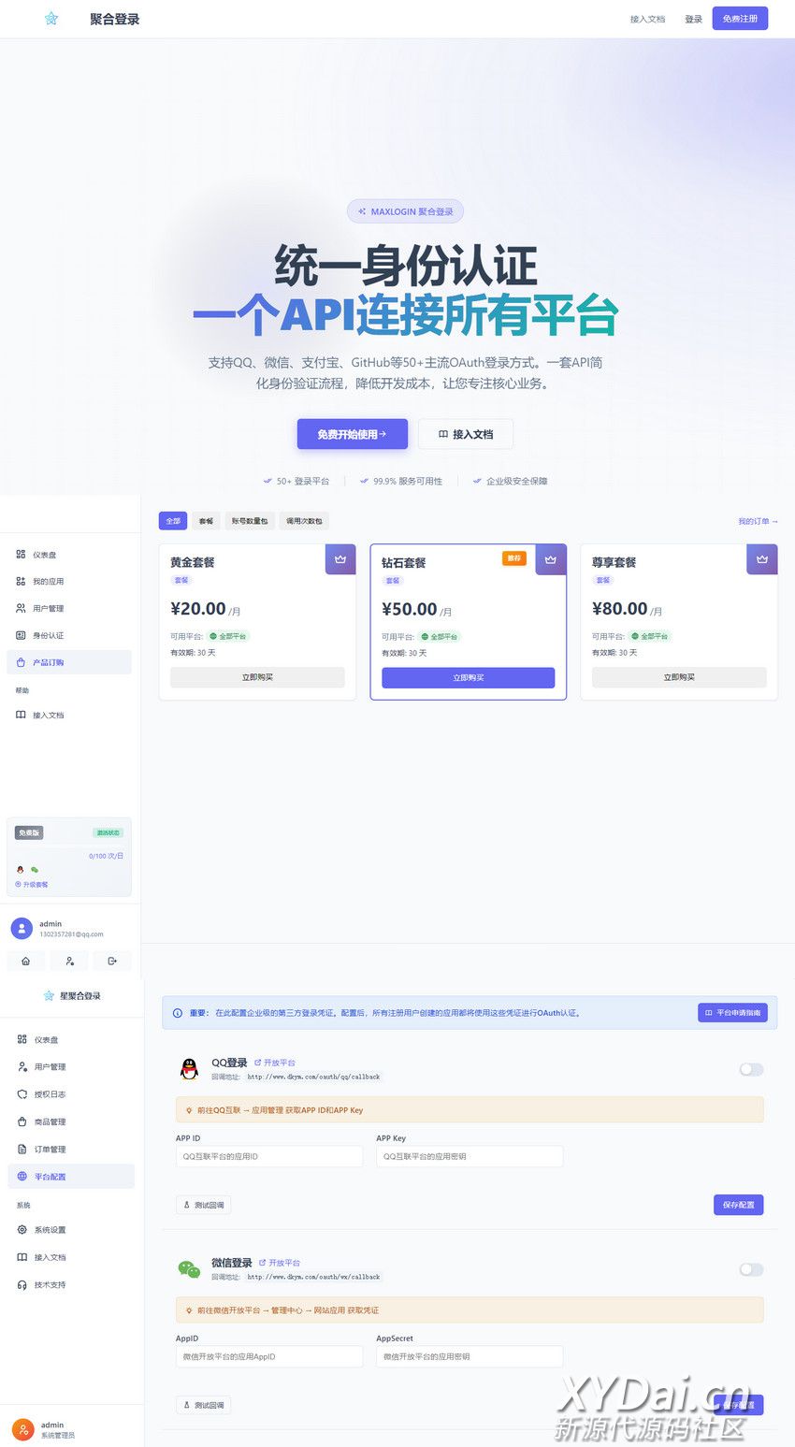Click the star logo beside 聚合登录

[x=51, y=19]
